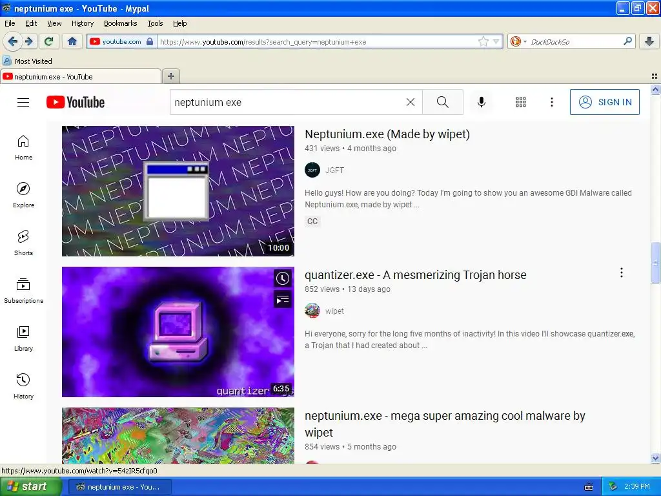The image size is (661, 496).
Task: Select the 'neptunium exe - YouTube' tab
Action: coord(81,76)
